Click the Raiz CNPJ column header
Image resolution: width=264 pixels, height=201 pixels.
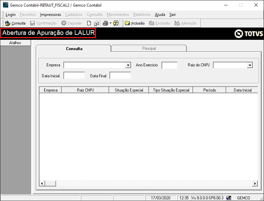[x=85, y=90]
